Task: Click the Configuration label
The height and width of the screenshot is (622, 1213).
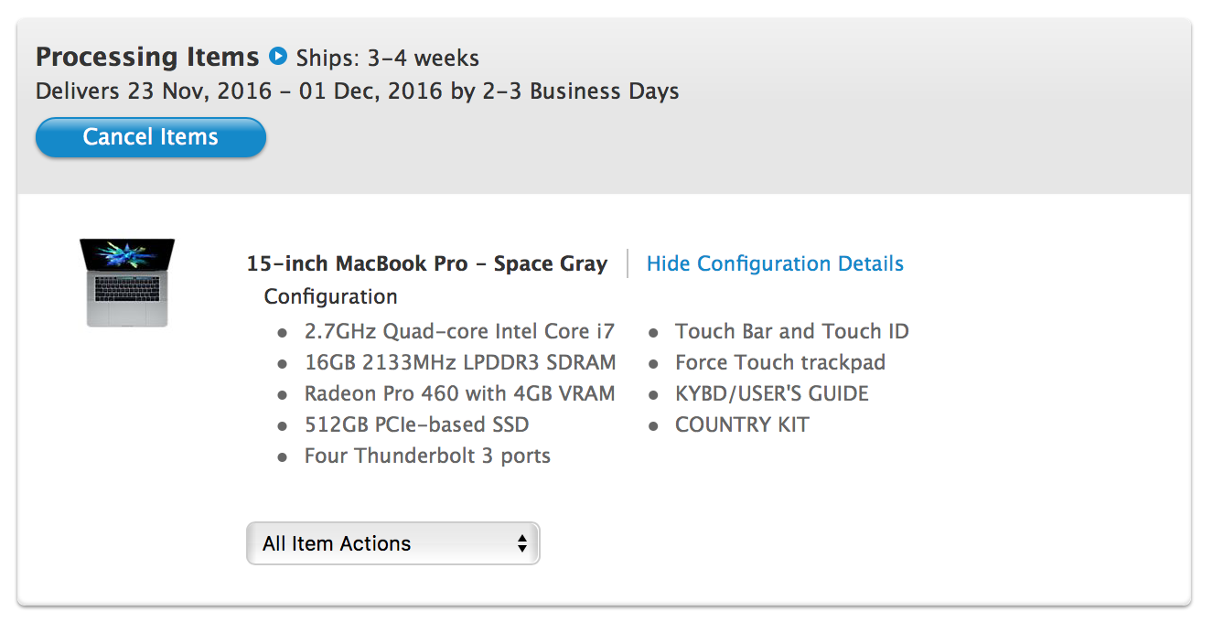Action: click(x=330, y=297)
